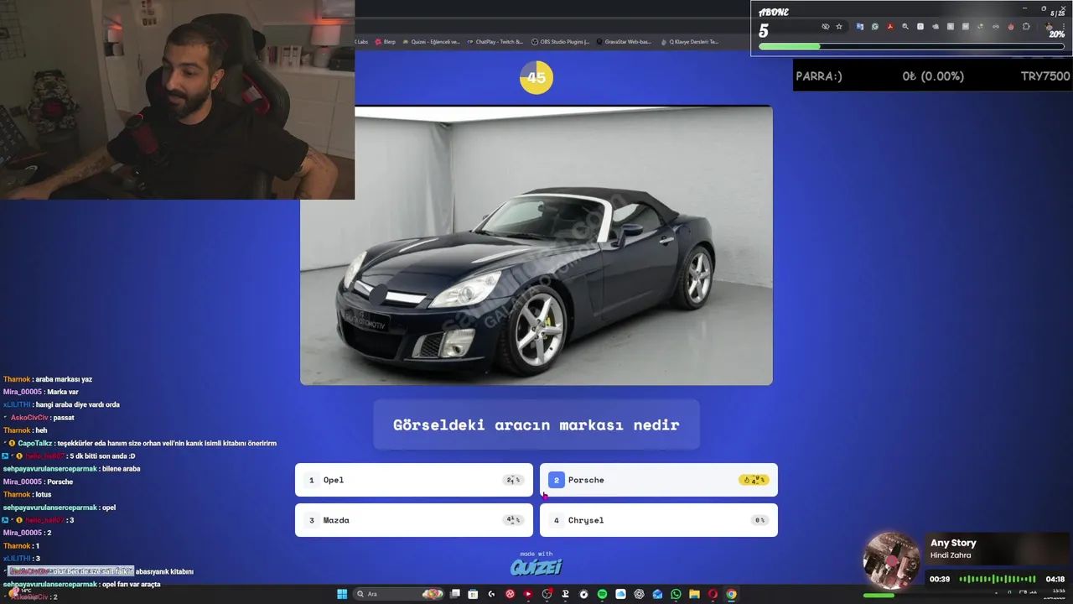Open Chrome's three-dot menu
This screenshot has height=604, width=1073.
point(1064,26)
